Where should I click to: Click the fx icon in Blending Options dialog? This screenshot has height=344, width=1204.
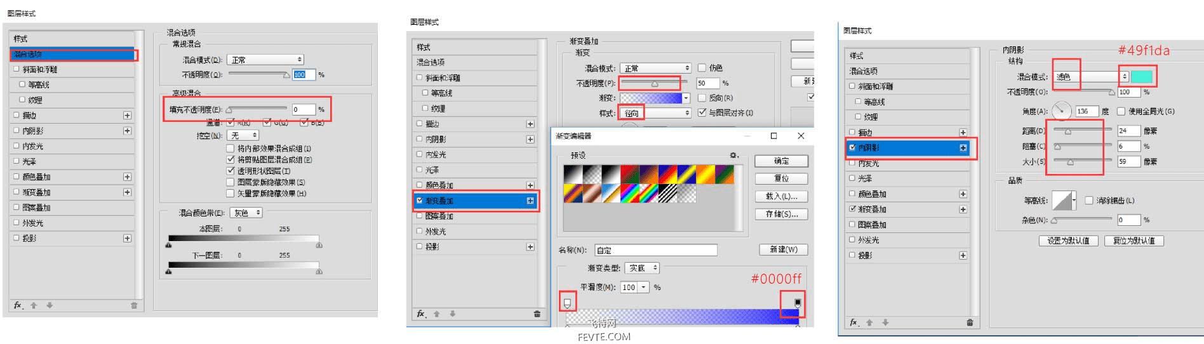(18, 305)
